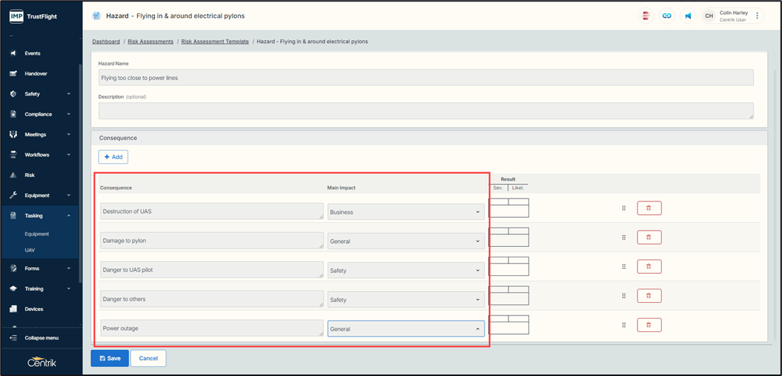Open the Risk sidebar item

point(30,175)
